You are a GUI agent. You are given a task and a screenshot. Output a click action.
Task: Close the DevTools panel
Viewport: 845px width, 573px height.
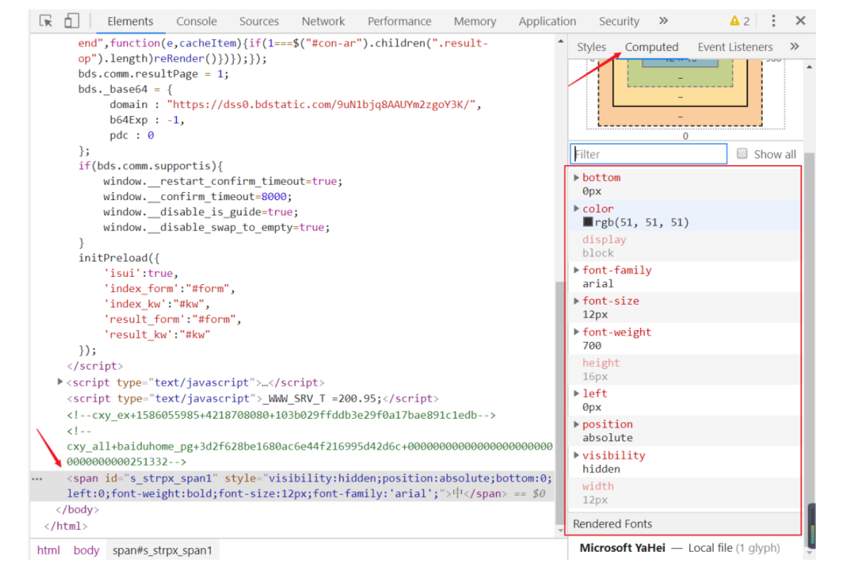pyautogui.click(x=801, y=21)
